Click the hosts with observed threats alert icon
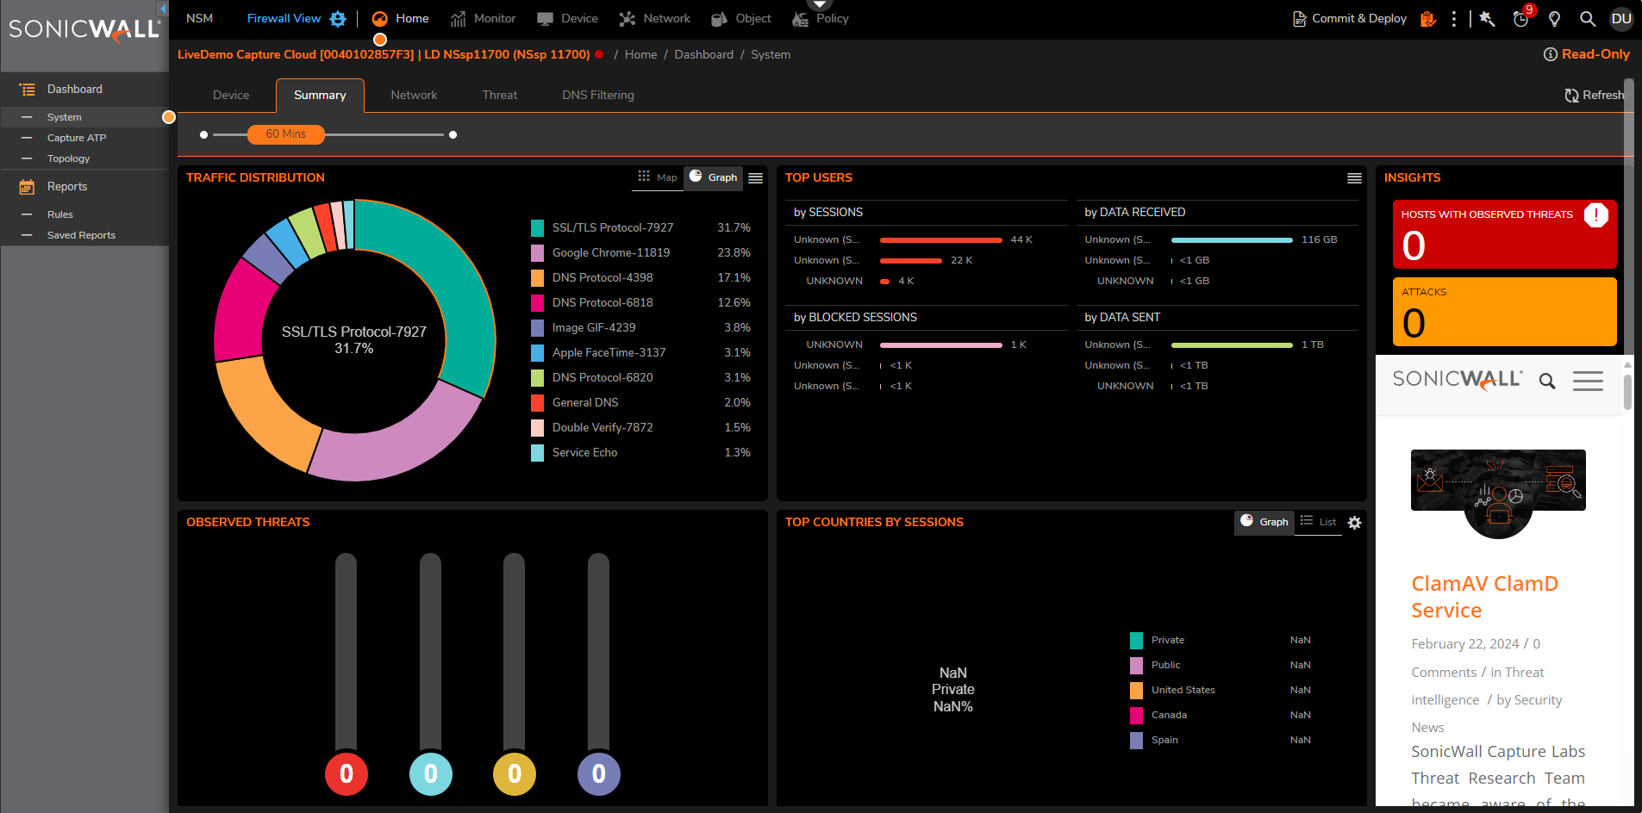Screen dimensions: 1642x813 point(1595,214)
